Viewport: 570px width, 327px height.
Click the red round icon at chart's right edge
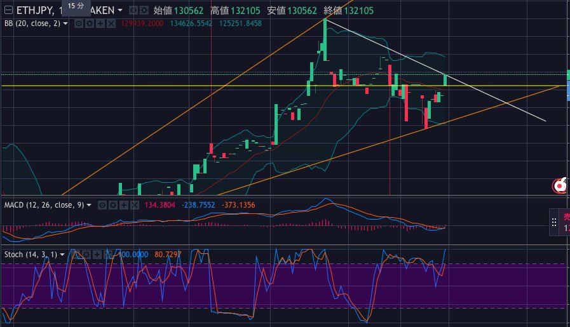560,186
